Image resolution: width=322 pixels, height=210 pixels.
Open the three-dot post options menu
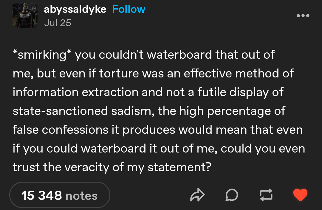click(x=303, y=15)
